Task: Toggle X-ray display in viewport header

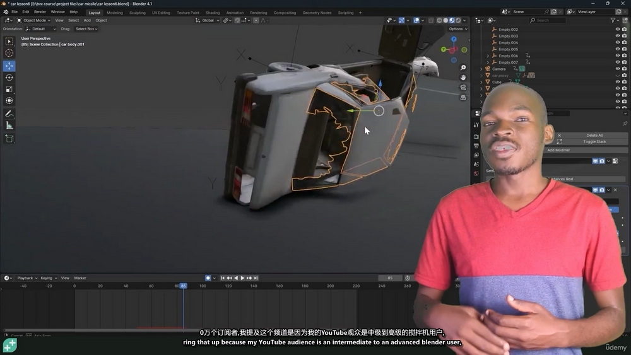Action: 431,20
